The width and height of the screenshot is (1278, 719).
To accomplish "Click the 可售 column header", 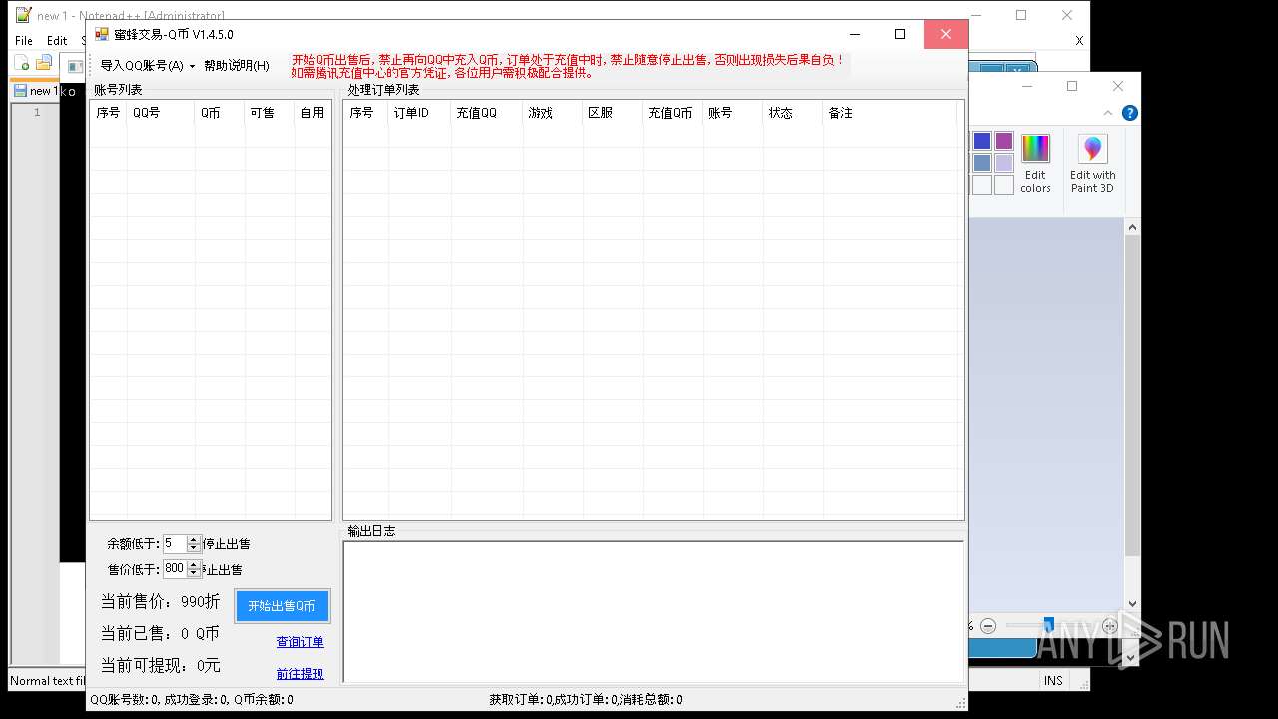I will pos(270,113).
